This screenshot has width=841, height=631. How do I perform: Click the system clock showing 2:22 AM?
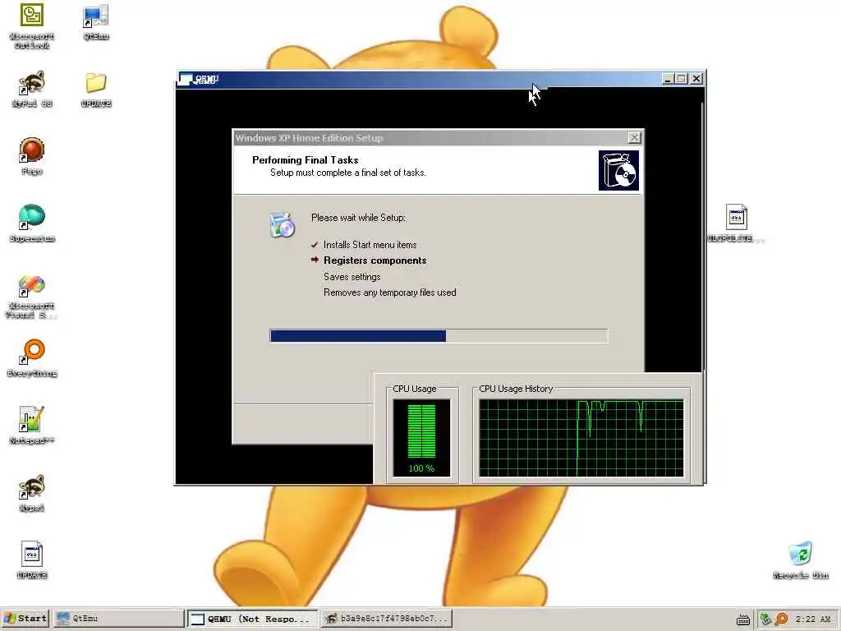pos(813,619)
